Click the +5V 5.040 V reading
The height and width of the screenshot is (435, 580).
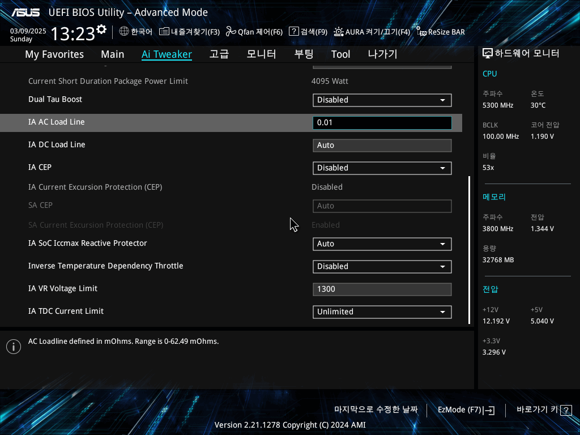pyautogui.click(x=542, y=321)
